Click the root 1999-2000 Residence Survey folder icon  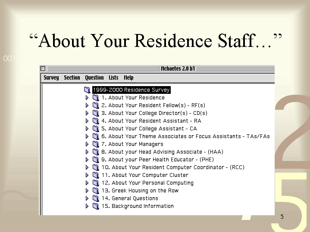[87, 90]
